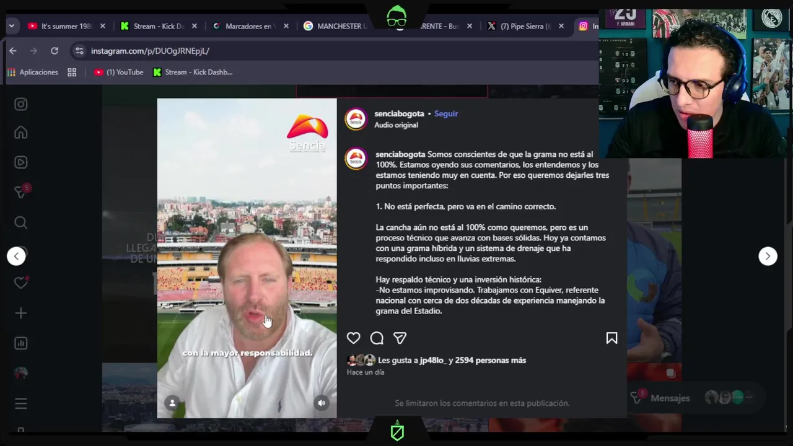
Task: Close the Marcadores en tab
Action: [x=286, y=26]
